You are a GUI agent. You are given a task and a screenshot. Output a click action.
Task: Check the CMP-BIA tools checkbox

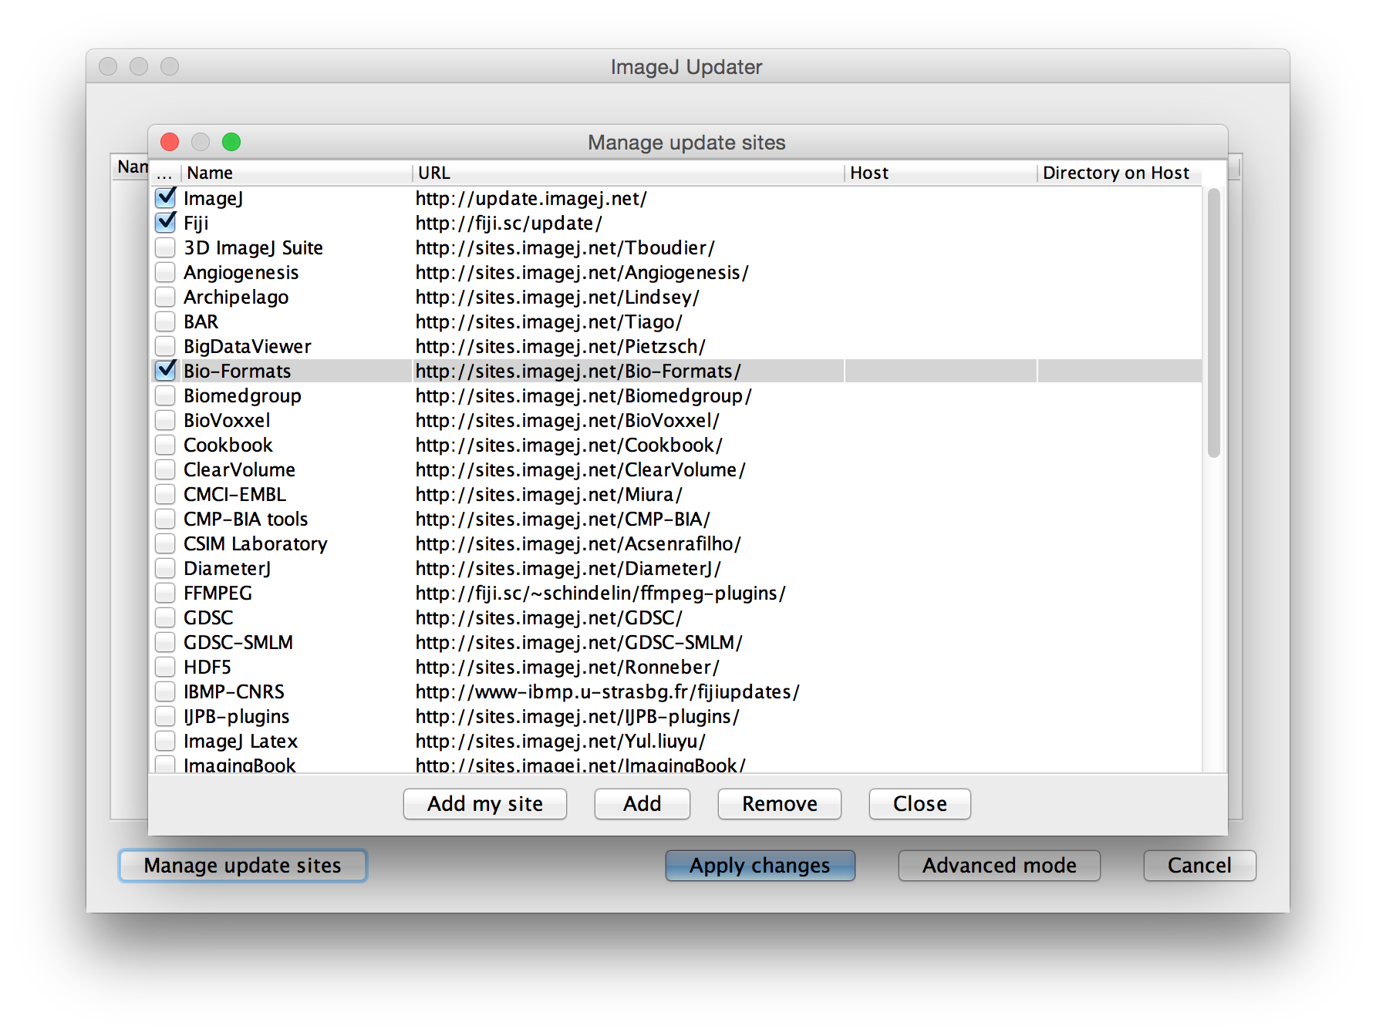pos(165,519)
